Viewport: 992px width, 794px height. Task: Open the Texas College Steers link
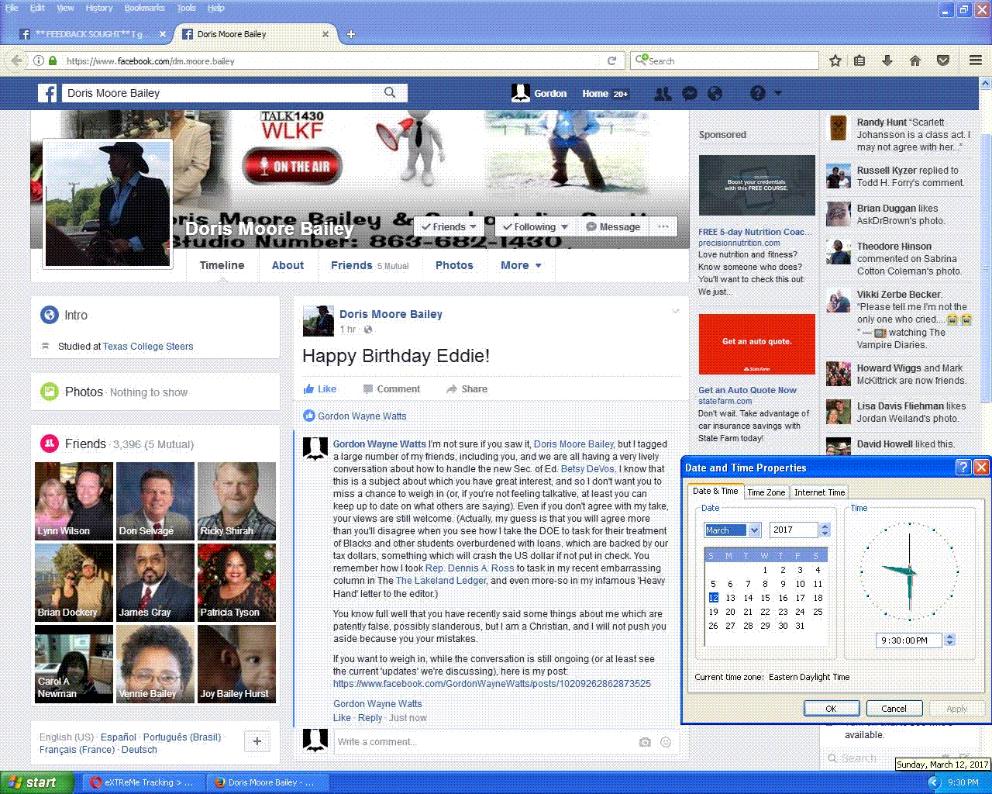[148, 347]
